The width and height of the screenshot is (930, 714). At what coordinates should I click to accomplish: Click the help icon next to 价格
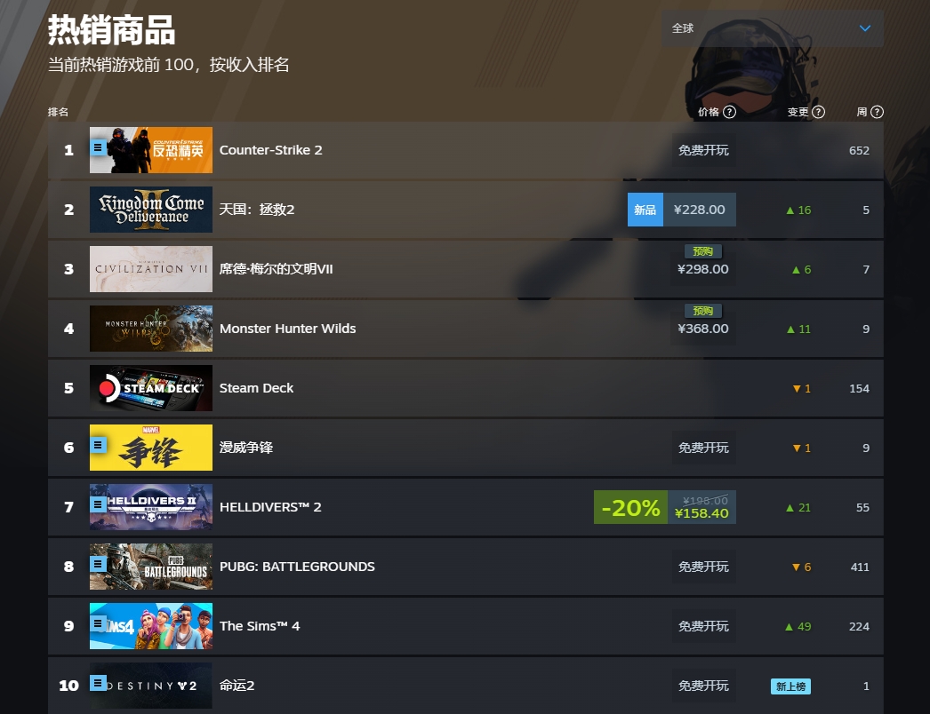coord(730,112)
